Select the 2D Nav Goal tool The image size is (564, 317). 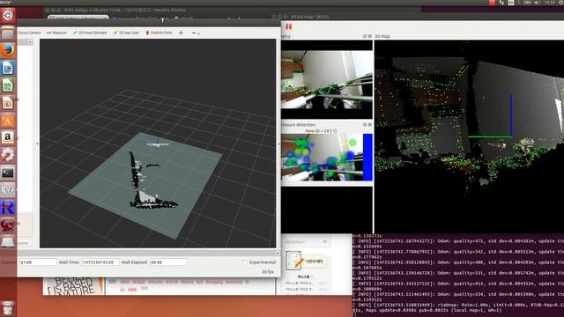pos(126,33)
